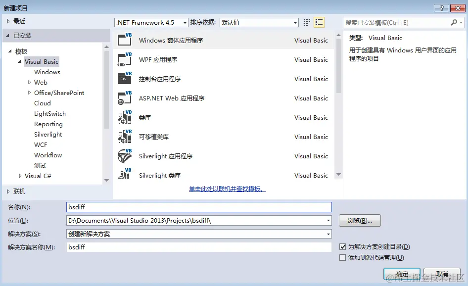Uncheck 为解决方案创建目录 option
This screenshot has height=286, width=468.
342,246
